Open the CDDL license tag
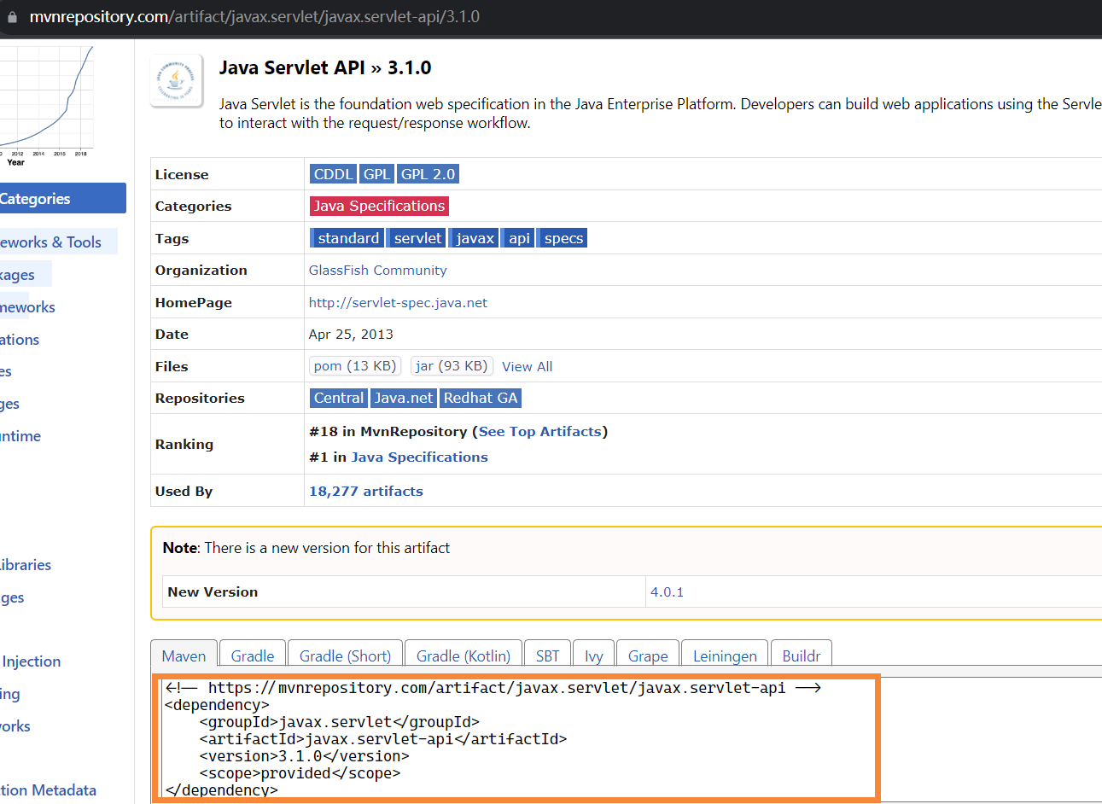The height and width of the screenshot is (804, 1102). tap(333, 174)
